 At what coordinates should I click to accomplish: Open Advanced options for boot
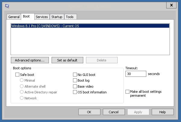[30, 60]
